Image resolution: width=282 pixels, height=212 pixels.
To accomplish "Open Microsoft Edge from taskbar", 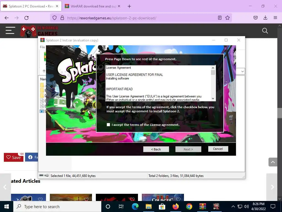I will click(135, 206).
